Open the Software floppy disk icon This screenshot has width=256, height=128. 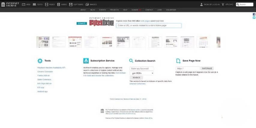coord(71,4)
